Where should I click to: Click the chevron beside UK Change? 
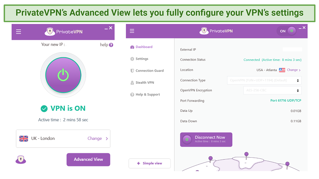107,139
